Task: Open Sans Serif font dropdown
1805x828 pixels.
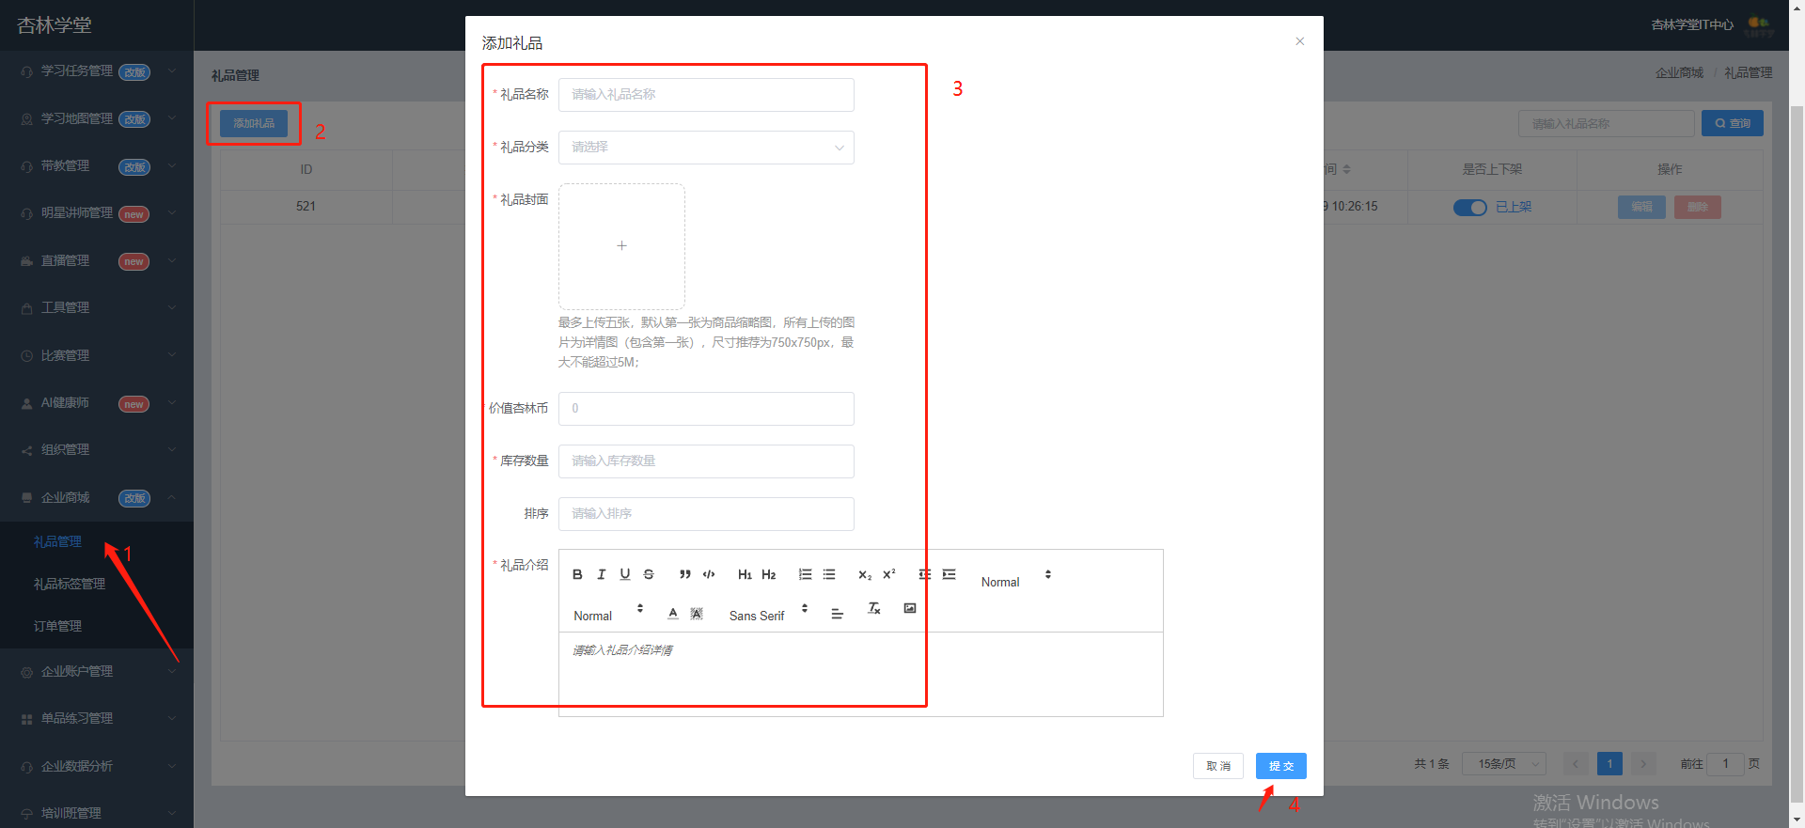Action: coord(769,616)
